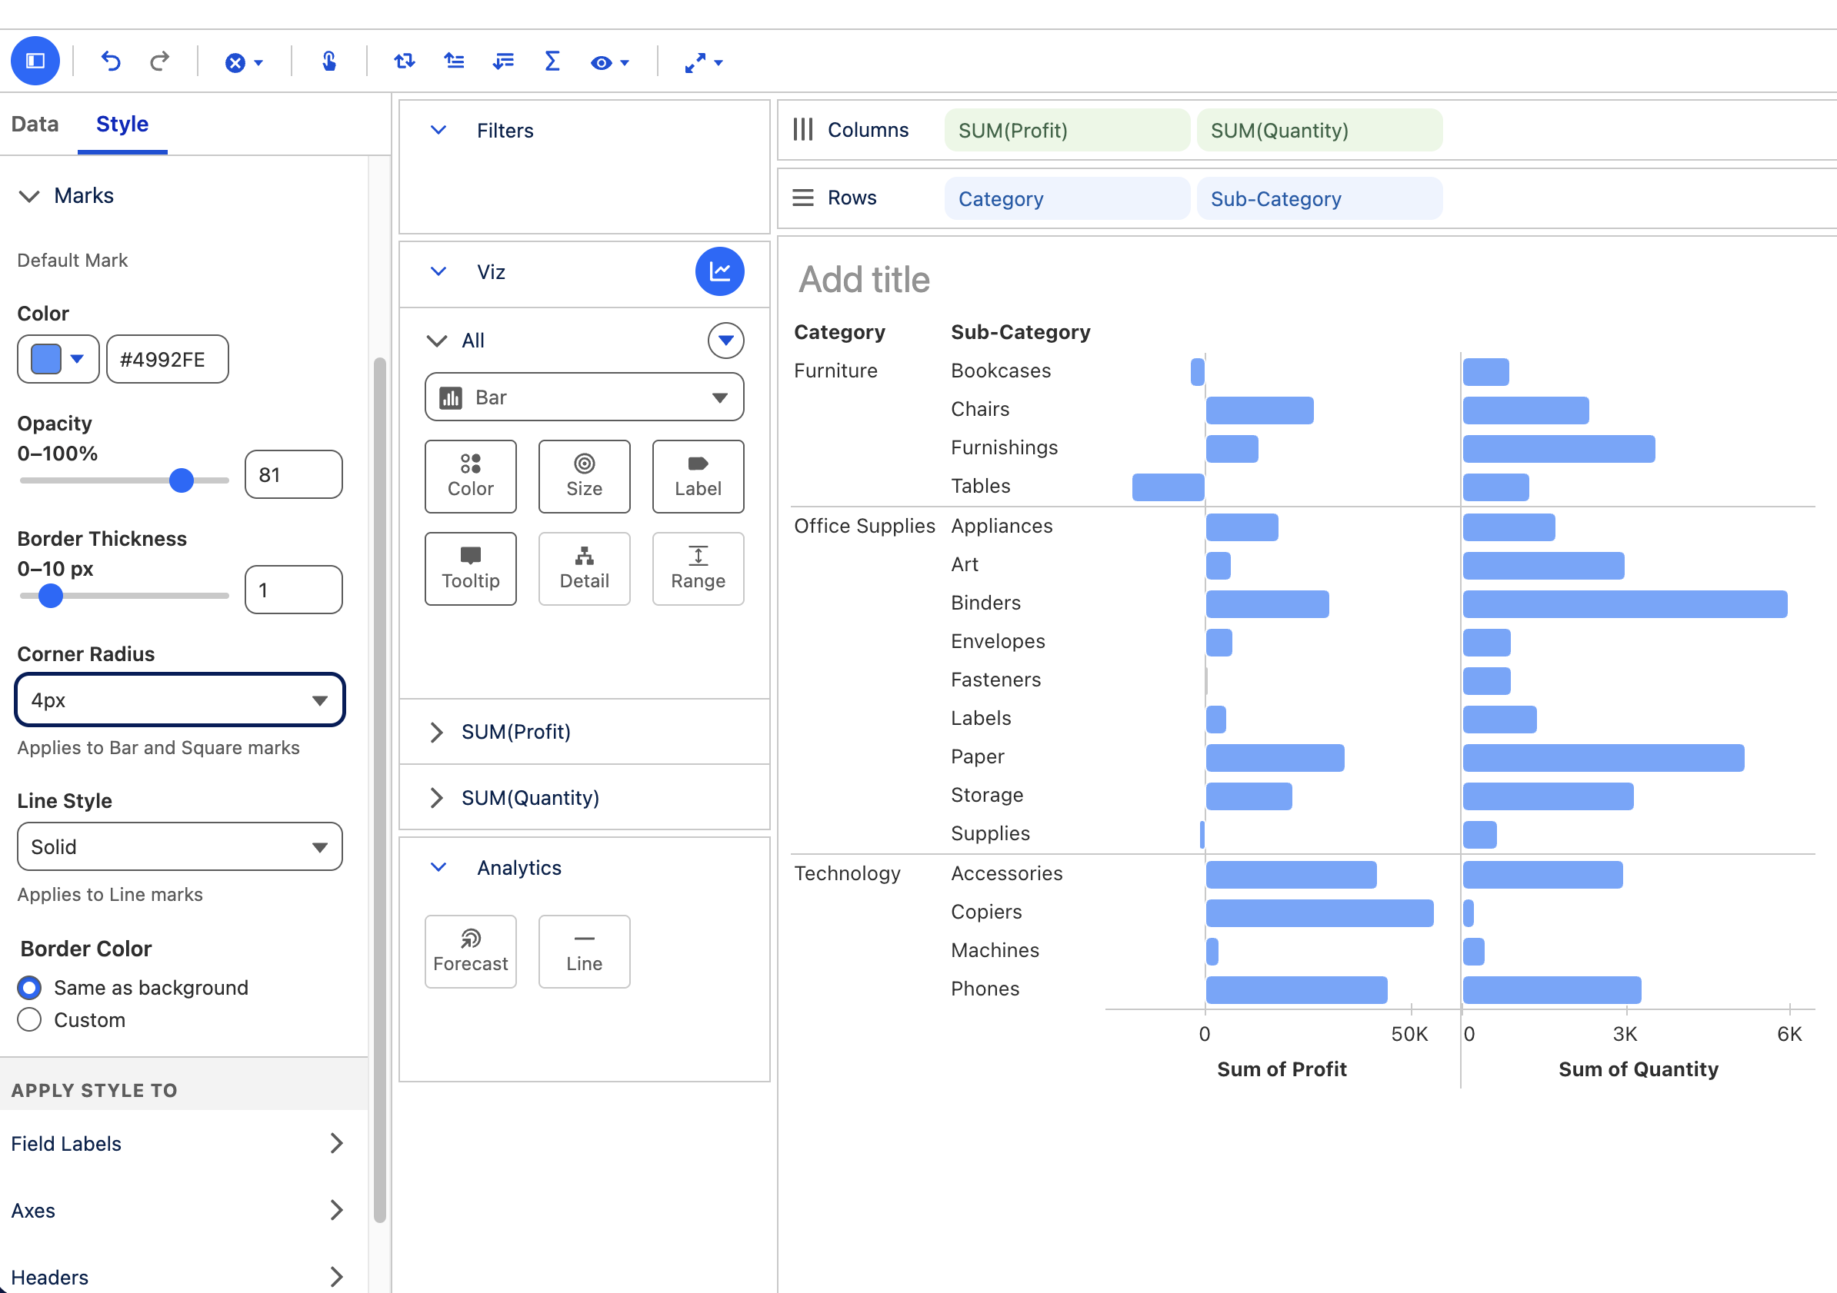Collapse the Analytics section

coord(438,867)
